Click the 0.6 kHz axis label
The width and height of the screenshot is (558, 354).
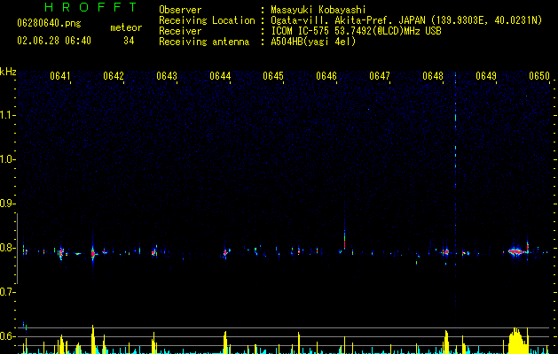point(7,336)
